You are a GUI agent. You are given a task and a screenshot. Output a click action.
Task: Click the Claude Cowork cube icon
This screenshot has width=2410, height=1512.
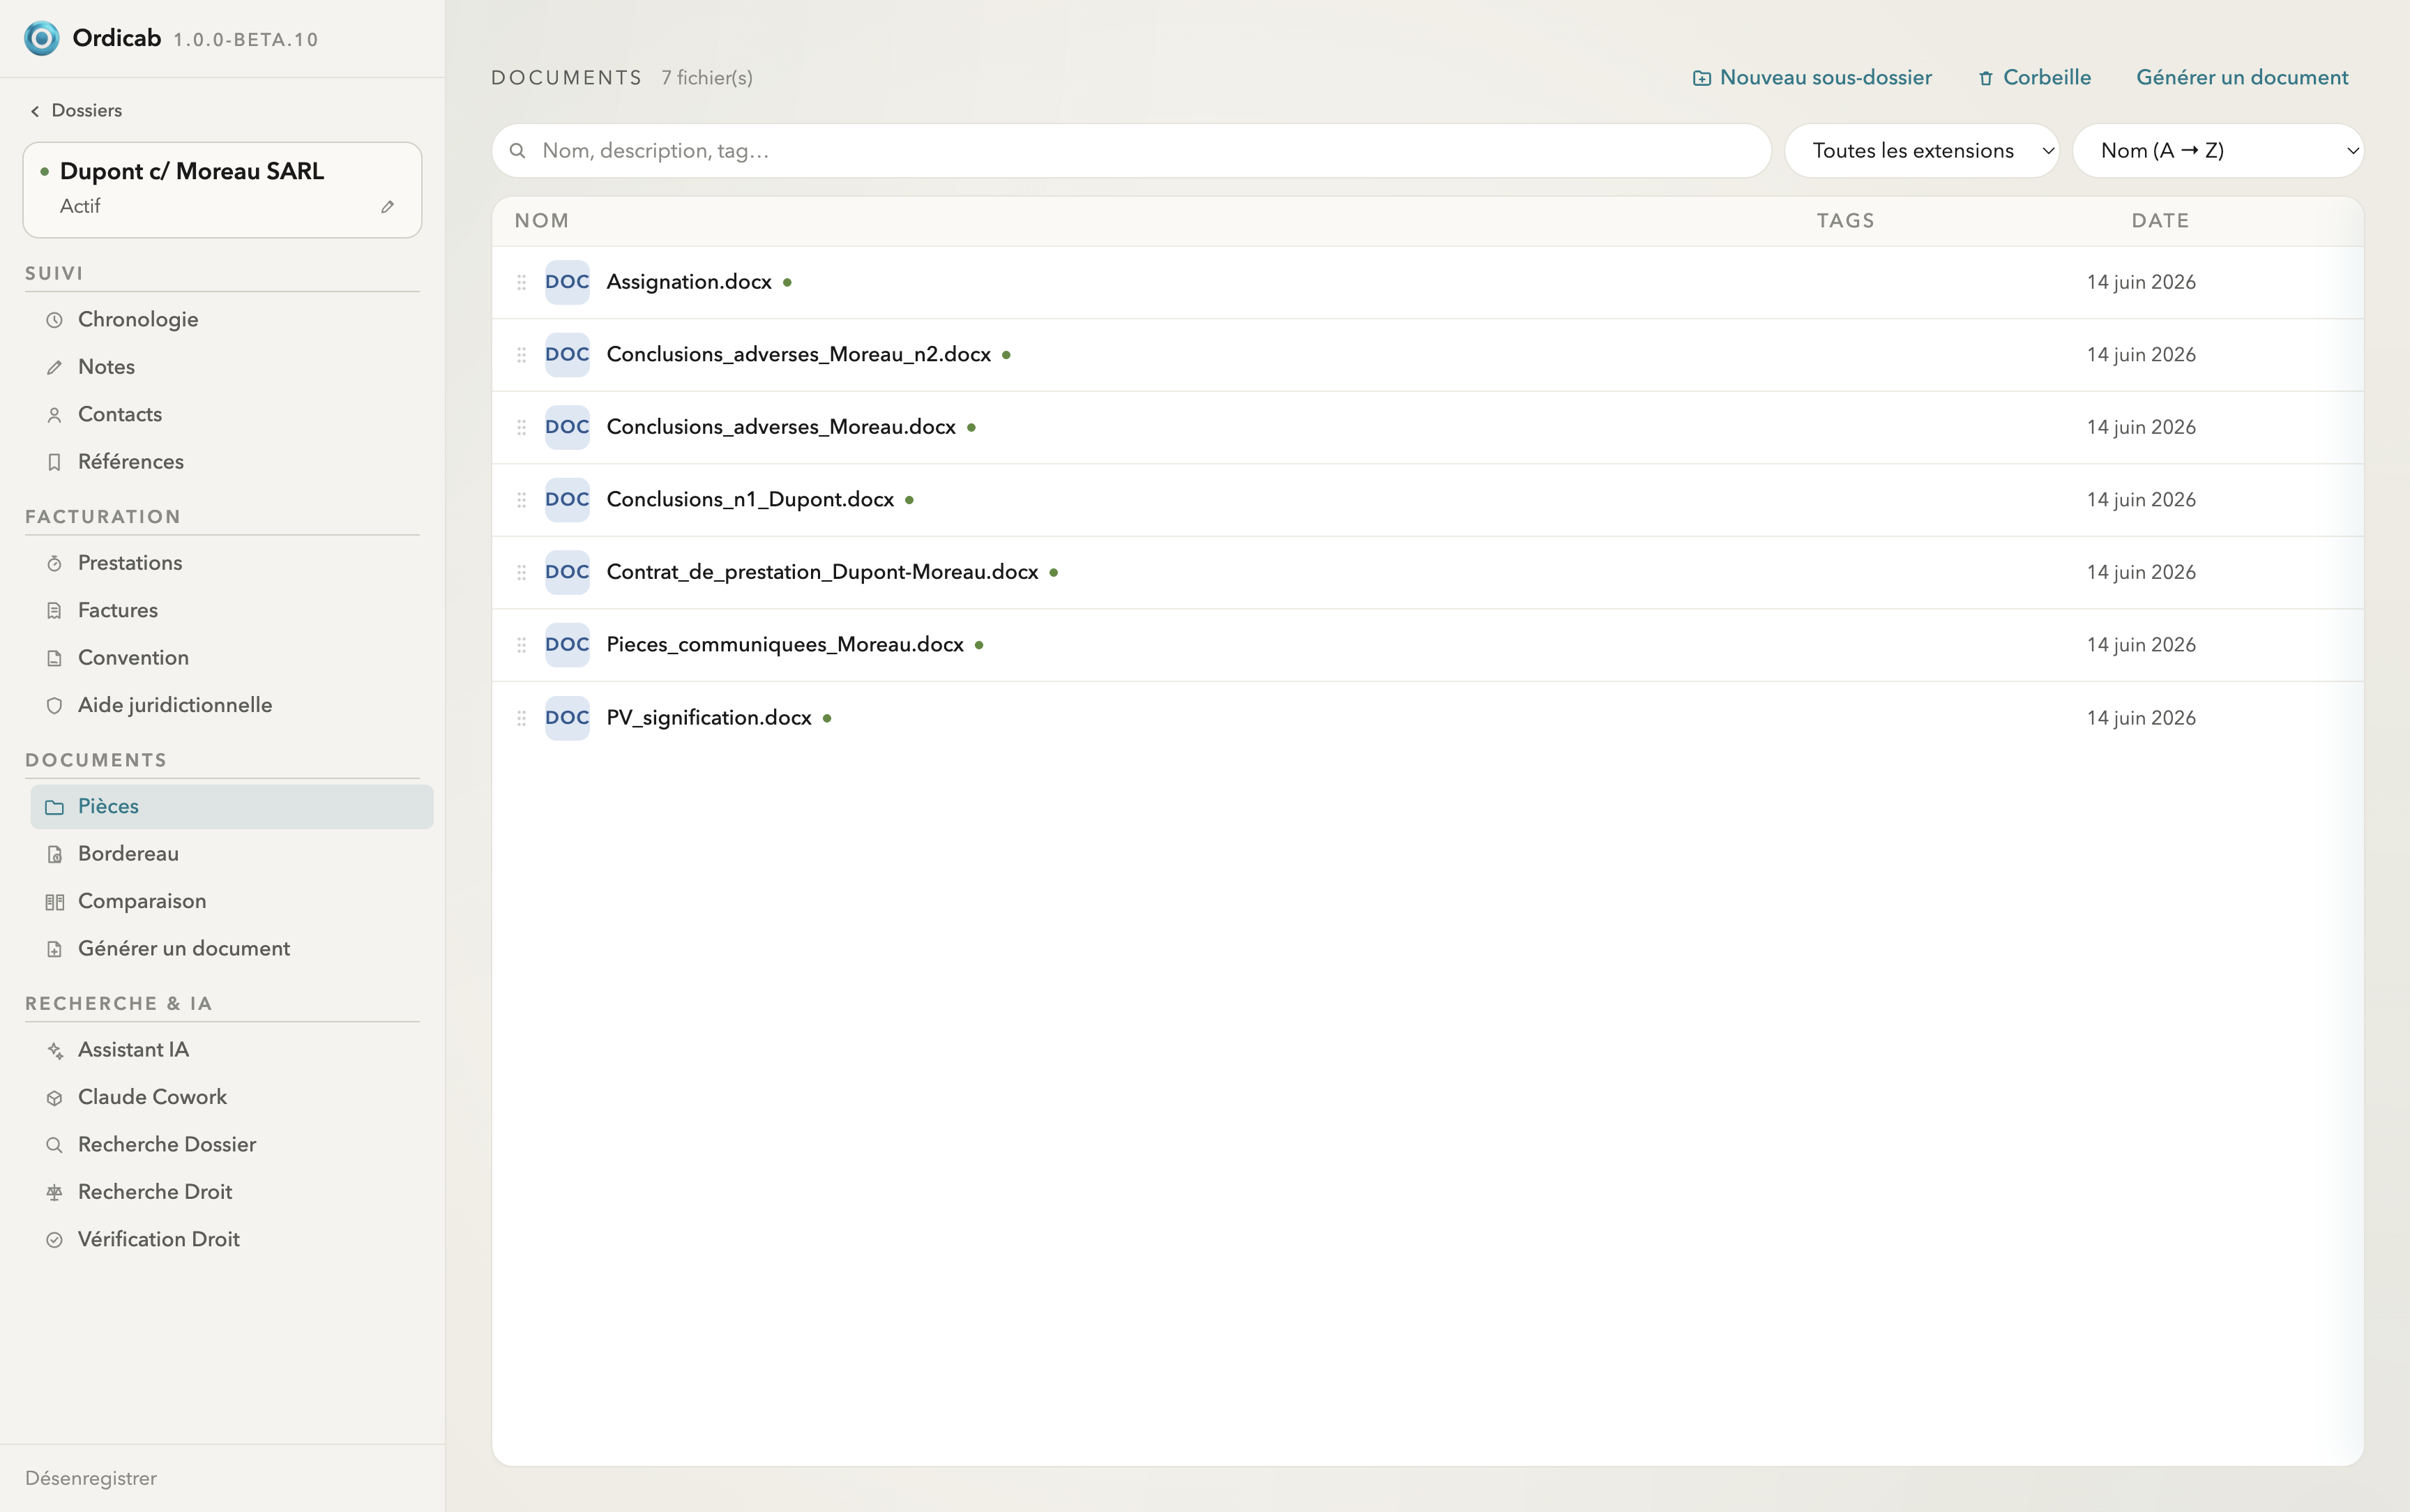(x=55, y=1097)
